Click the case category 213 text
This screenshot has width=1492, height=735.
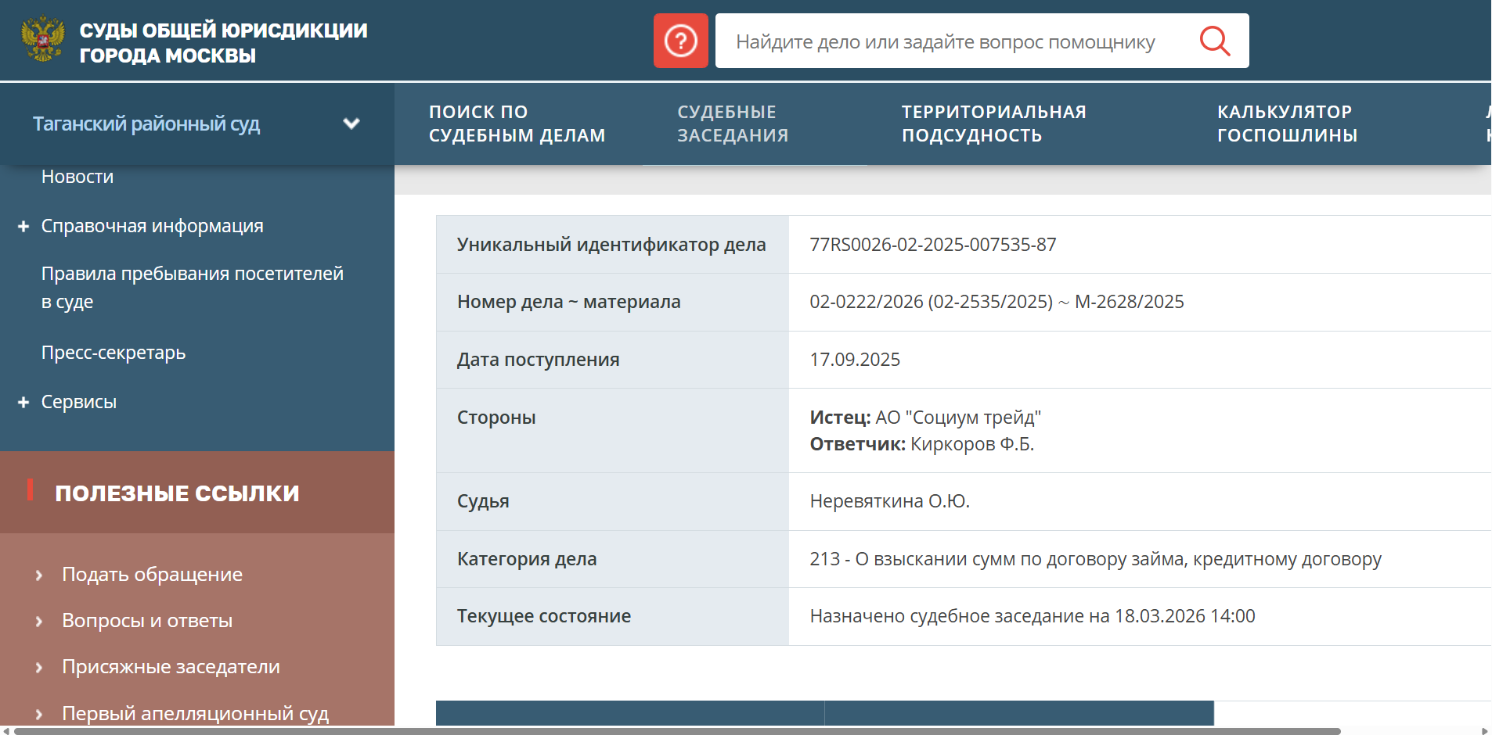[x=1096, y=559]
